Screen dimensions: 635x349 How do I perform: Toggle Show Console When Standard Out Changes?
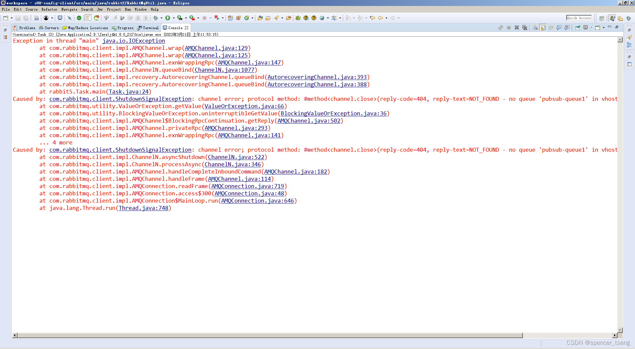(x=559, y=28)
